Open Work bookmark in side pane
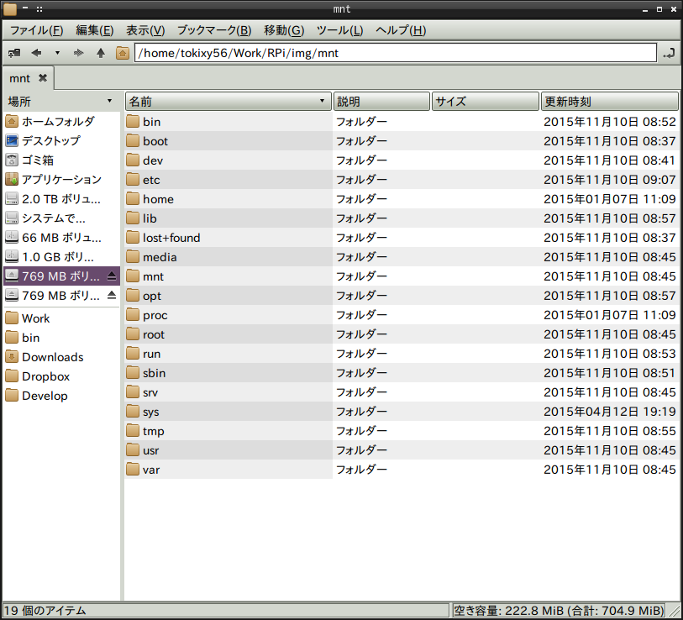Screen dimensions: 683x620 (x=61, y=318)
